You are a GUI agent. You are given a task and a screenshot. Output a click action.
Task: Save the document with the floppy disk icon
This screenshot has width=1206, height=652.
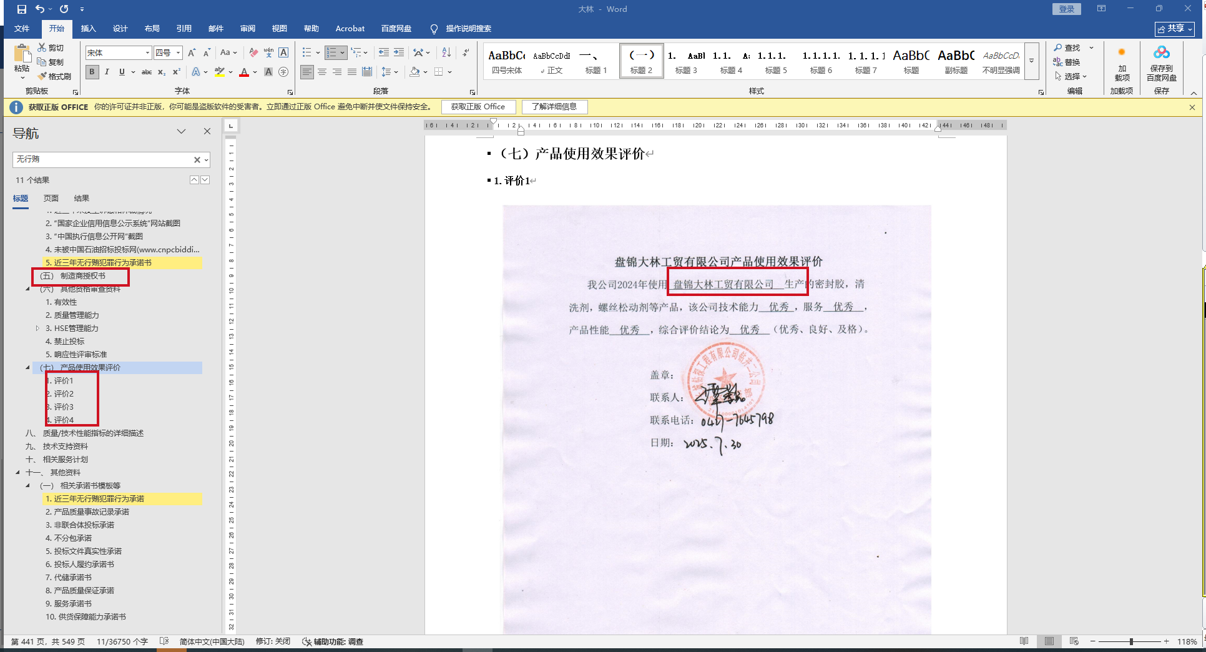(22, 9)
